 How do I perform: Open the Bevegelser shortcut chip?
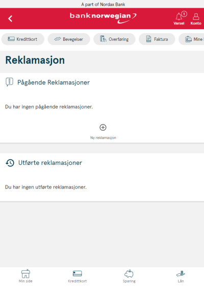coord(69,39)
